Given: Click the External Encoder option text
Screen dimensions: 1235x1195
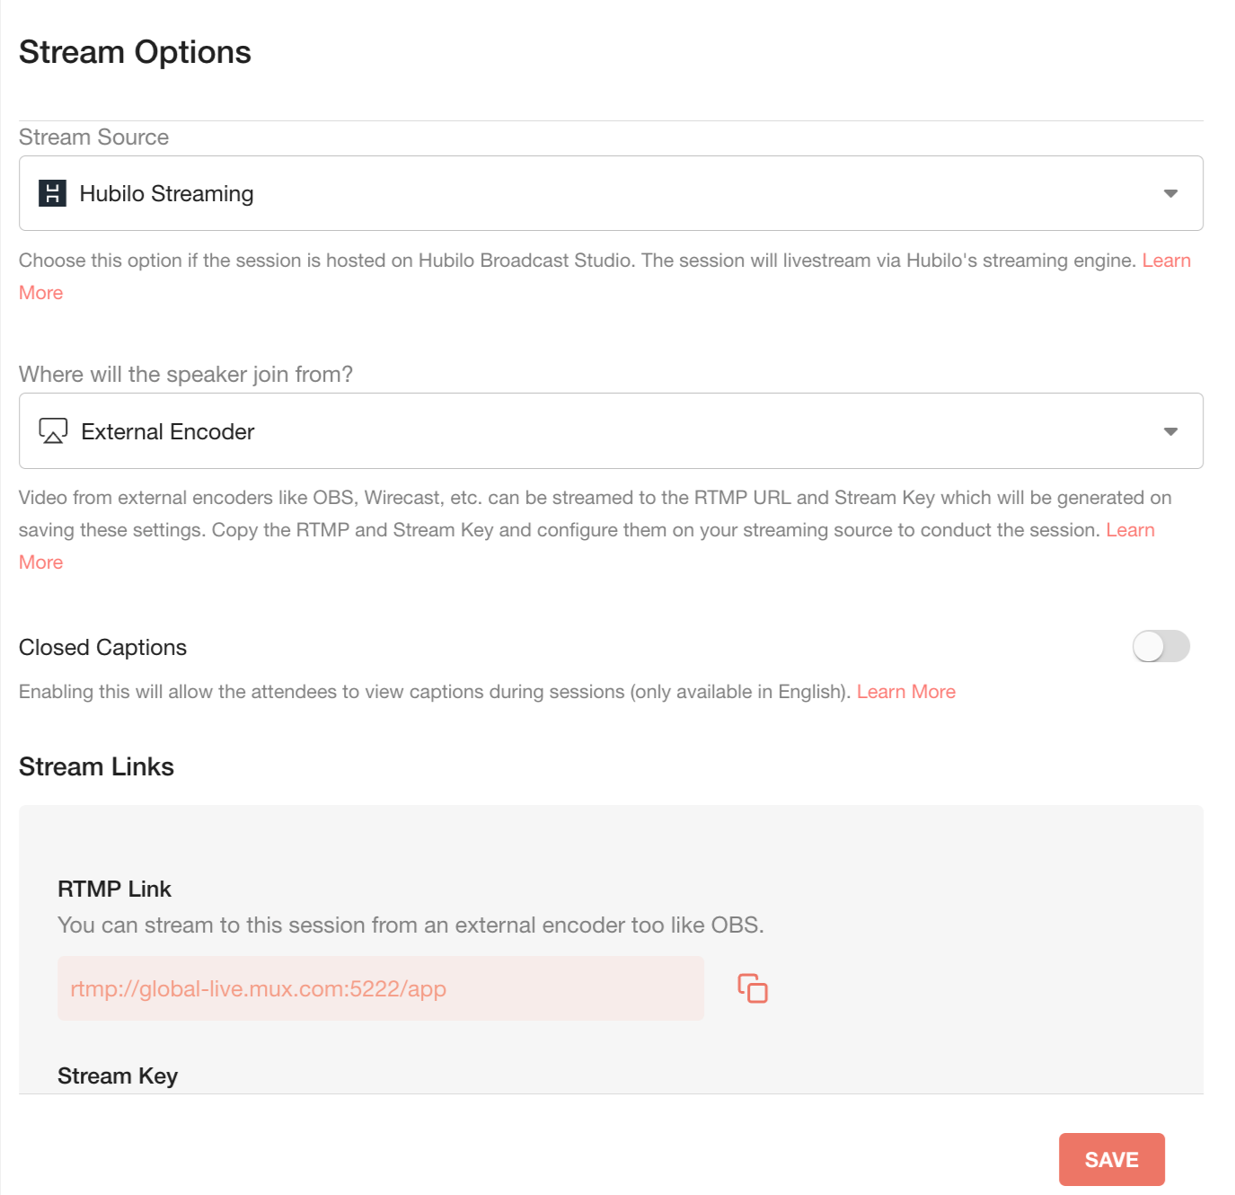Looking at the screenshot, I should [x=168, y=432].
